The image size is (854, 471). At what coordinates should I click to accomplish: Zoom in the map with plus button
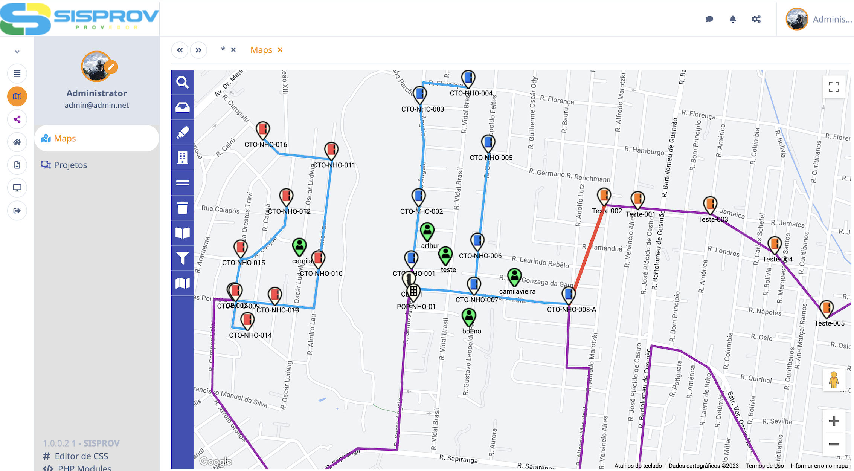(834, 421)
